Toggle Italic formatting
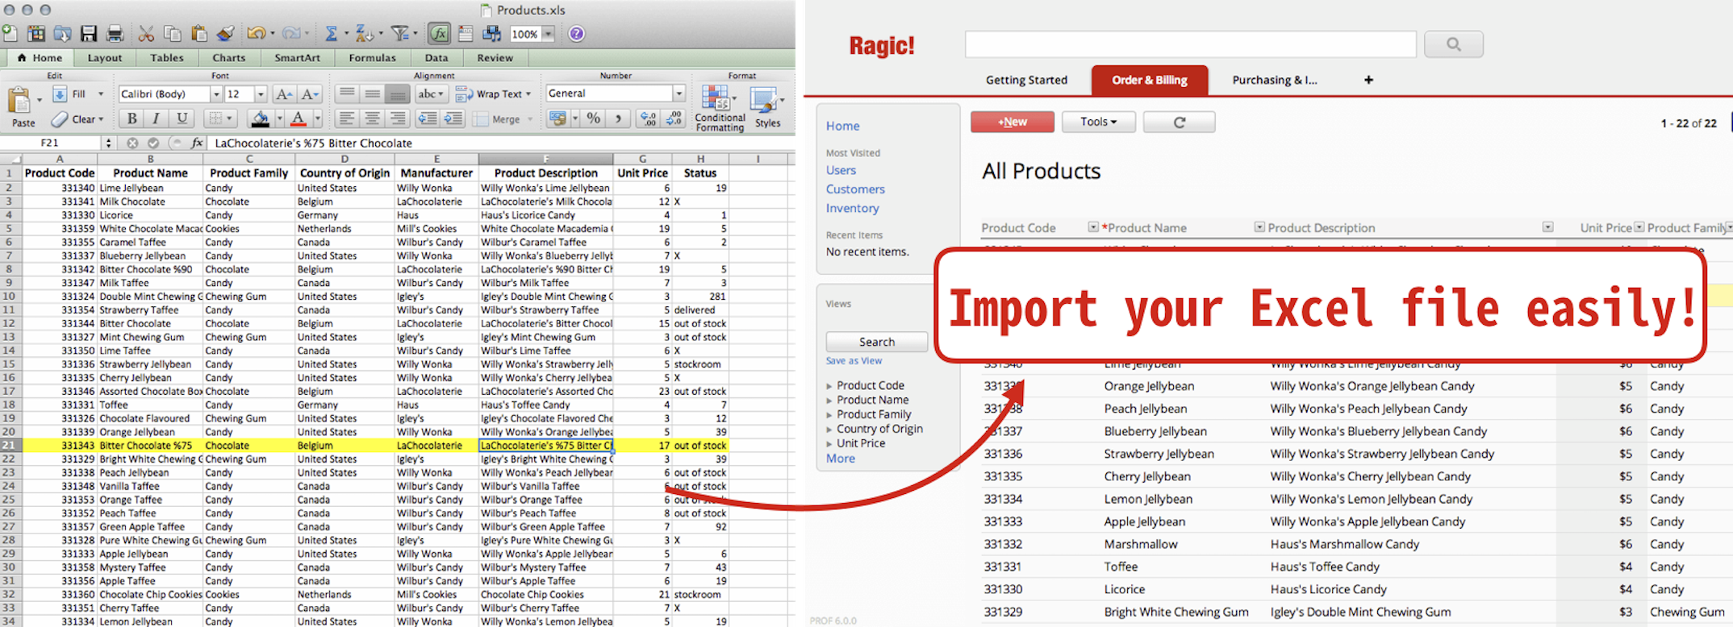 pyautogui.click(x=156, y=118)
